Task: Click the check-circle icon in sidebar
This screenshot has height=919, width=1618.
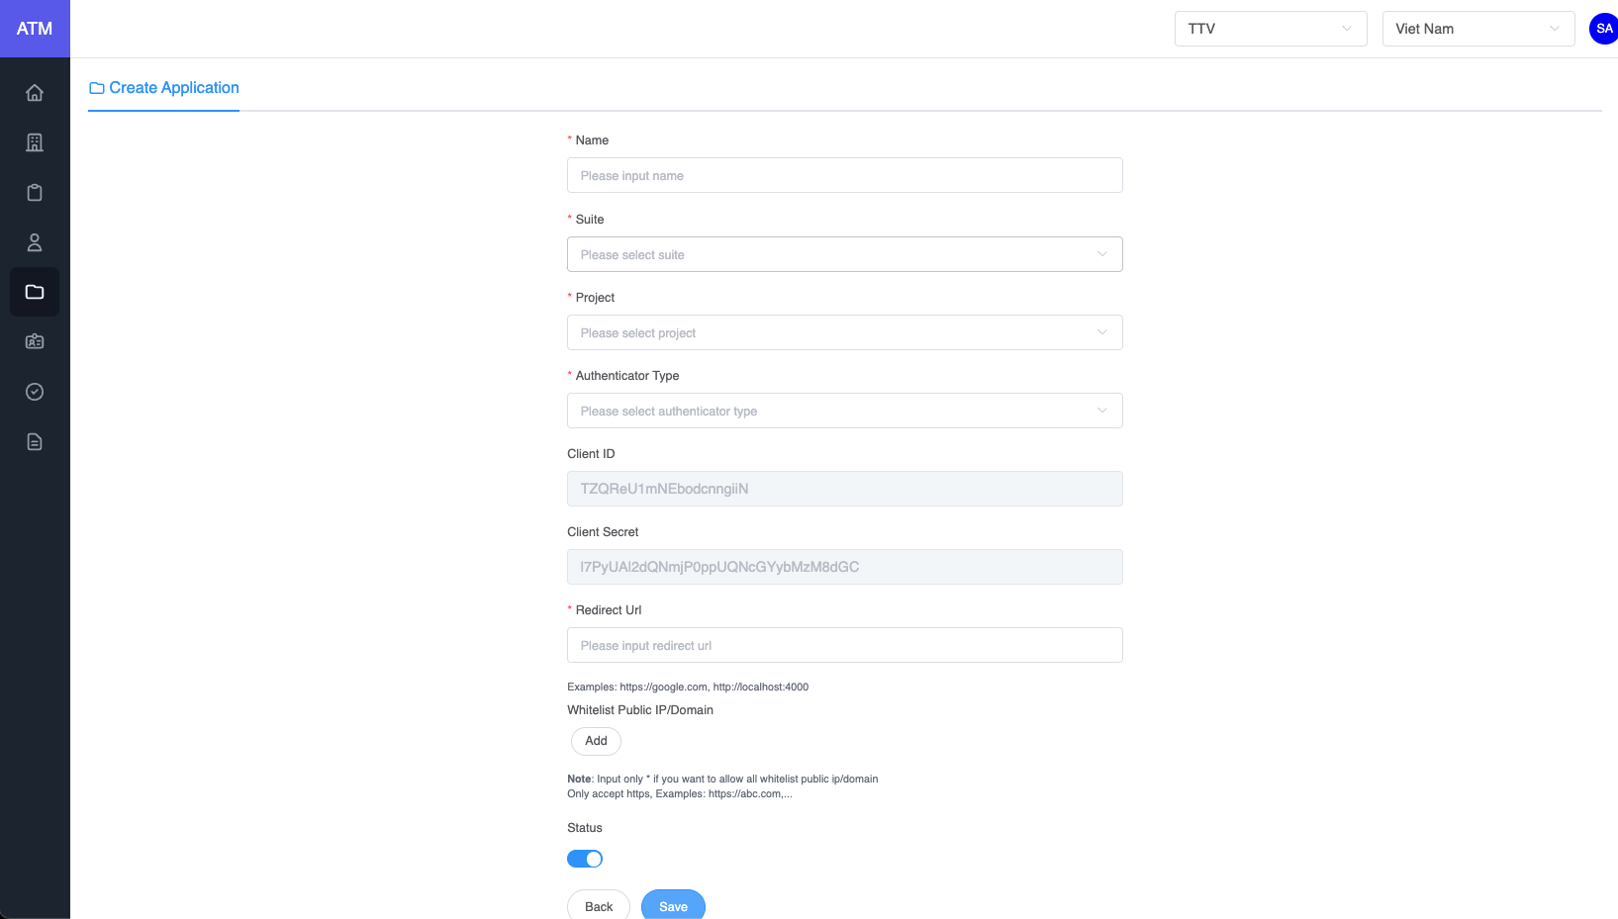Action: pyautogui.click(x=35, y=392)
